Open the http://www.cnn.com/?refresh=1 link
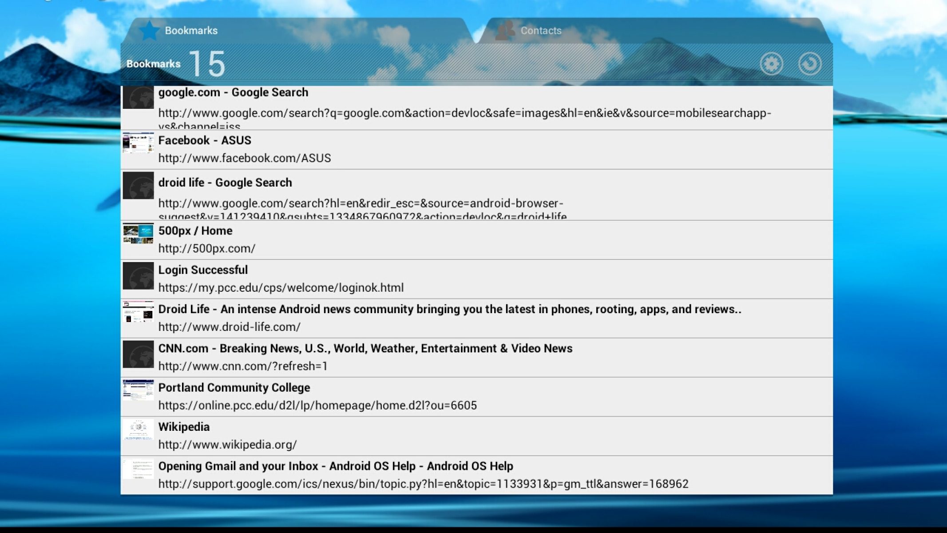This screenshot has width=947, height=533. pyautogui.click(x=243, y=366)
